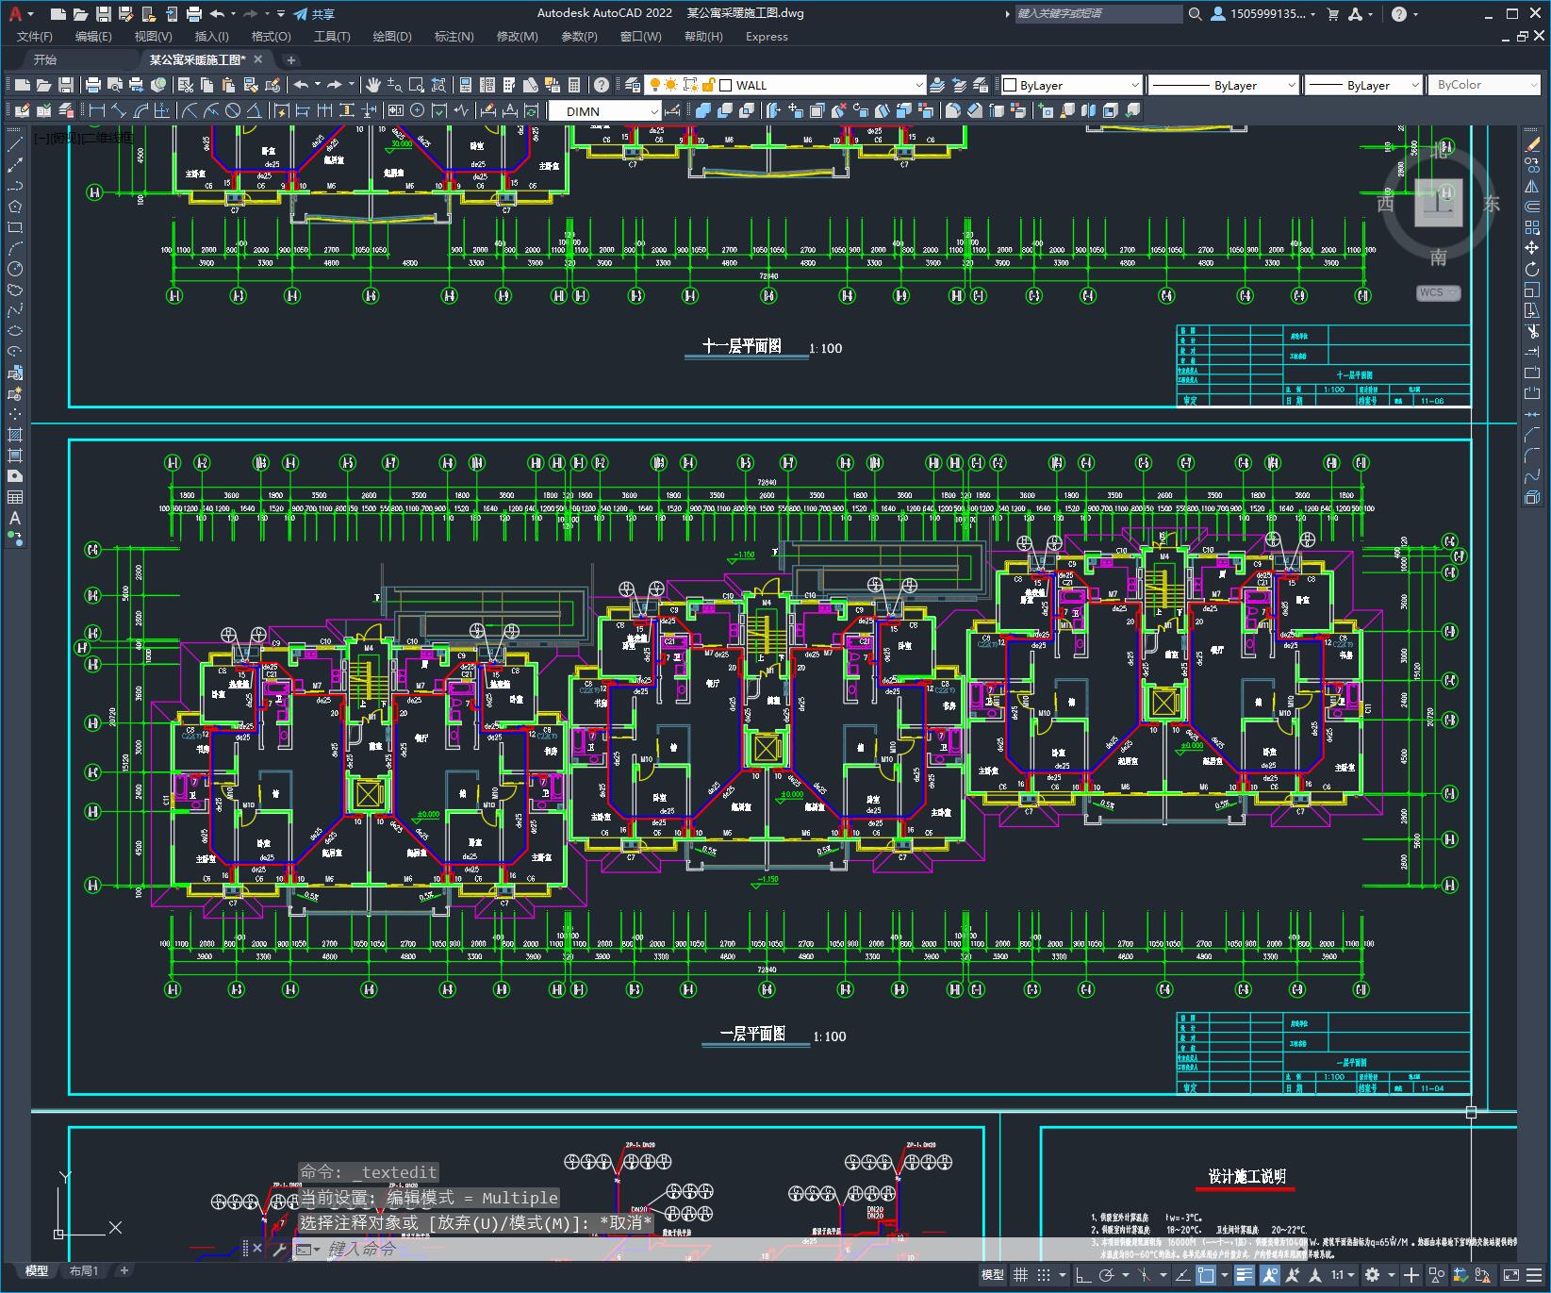Click the WCS coordinate system button
This screenshot has height=1293, width=1551.
pos(1437,292)
